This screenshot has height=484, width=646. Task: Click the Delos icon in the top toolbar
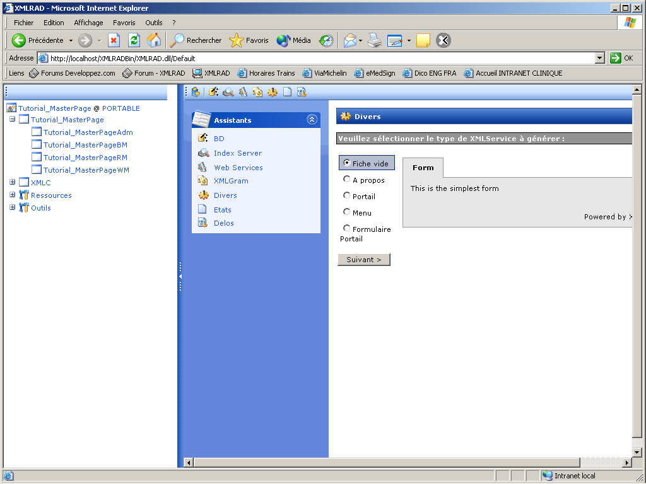click(302, 92)
